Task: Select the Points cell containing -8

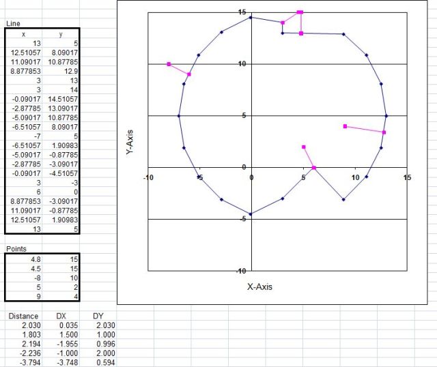Action: pyautogui.click(x=24, y=278)
